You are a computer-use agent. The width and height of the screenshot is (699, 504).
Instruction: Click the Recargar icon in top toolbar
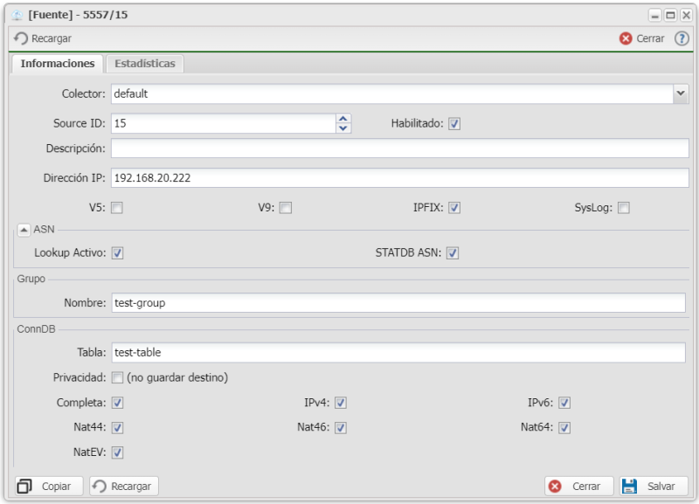22,38
